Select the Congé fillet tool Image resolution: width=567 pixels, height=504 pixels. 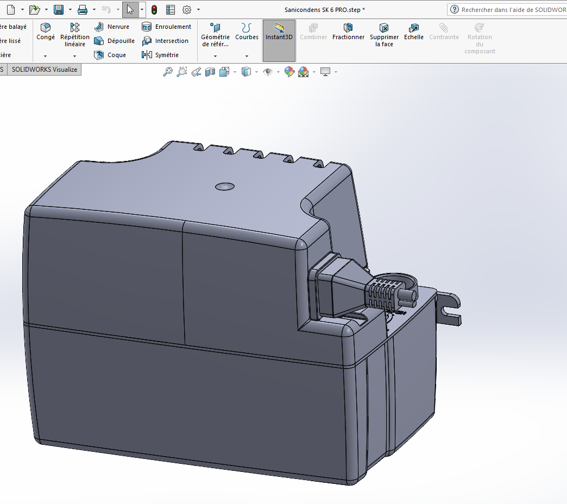coord(46,32)
